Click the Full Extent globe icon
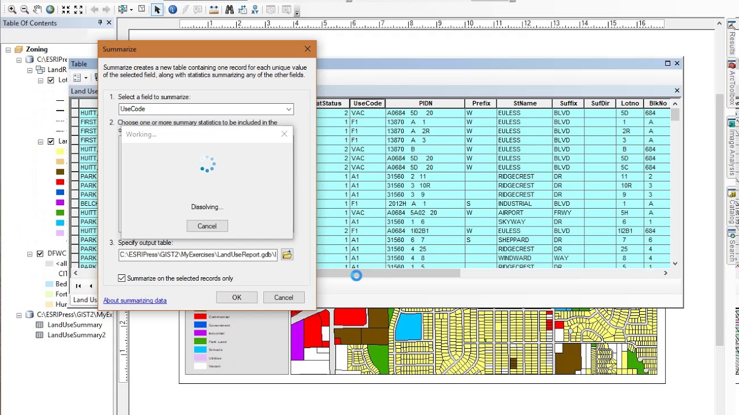This screenshot has width=739, height=415. pos(50,10)
